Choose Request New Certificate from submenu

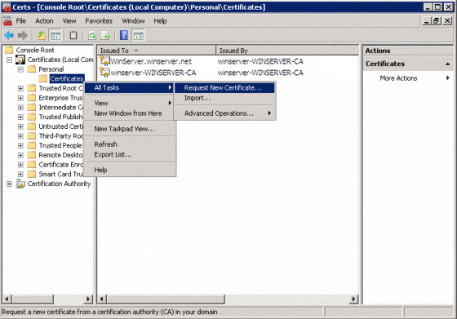point(224,87)
